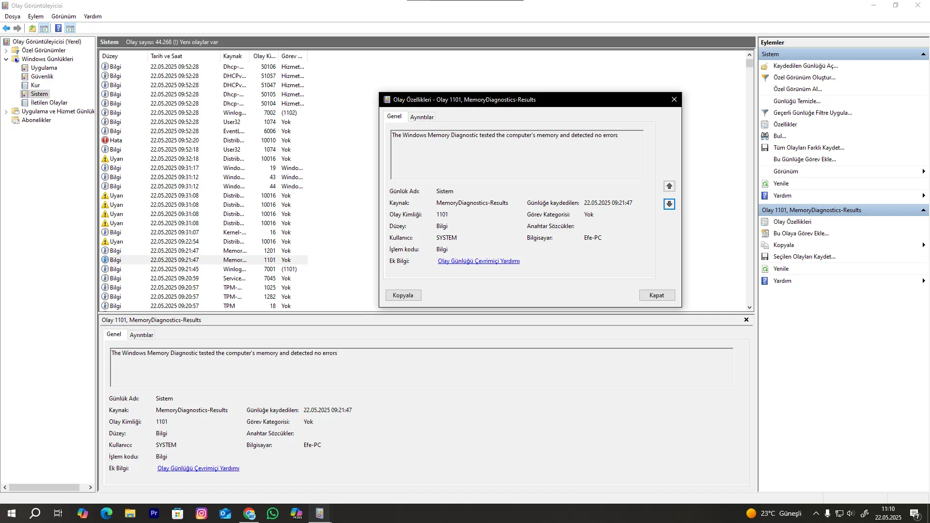Screen dimensions: 930x523
Task: Switch to Ayrıntılar tab in bottom preview pane
Action: click(141, 335)
